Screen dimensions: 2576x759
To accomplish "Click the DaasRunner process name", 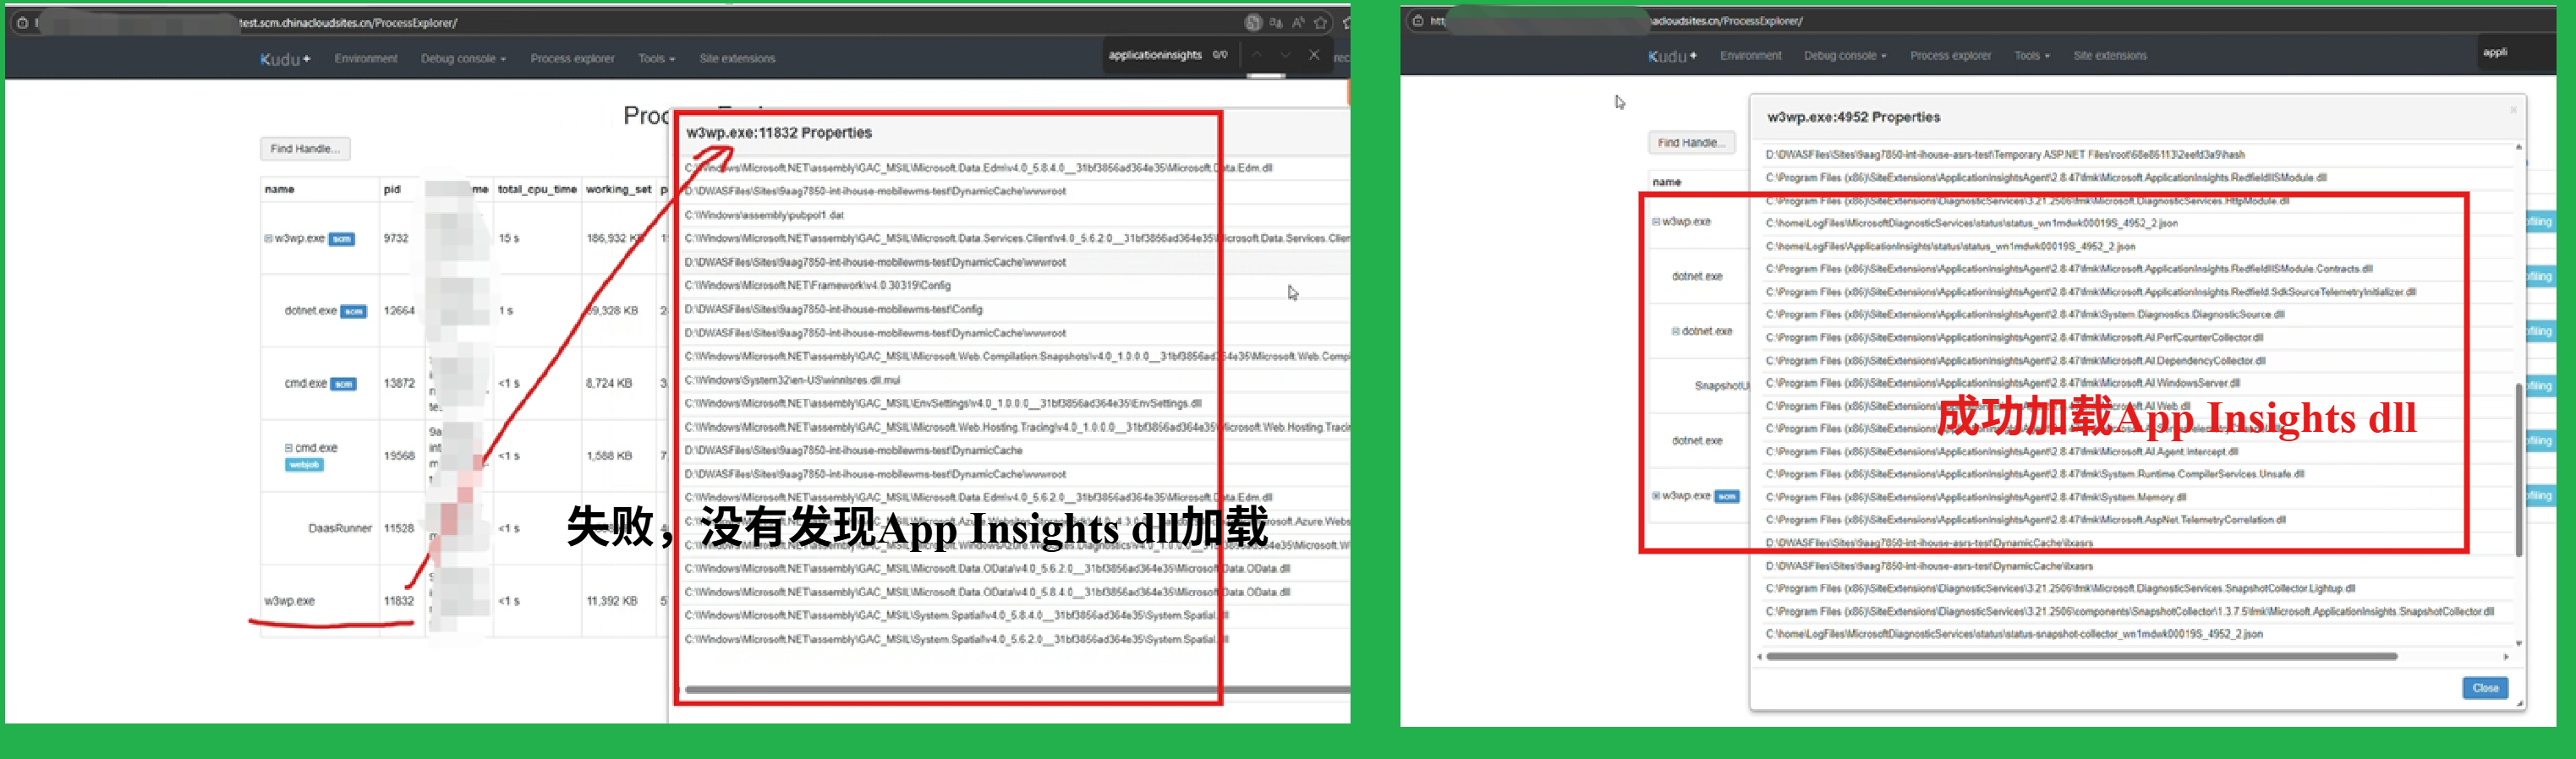I will tap(340, 528).
